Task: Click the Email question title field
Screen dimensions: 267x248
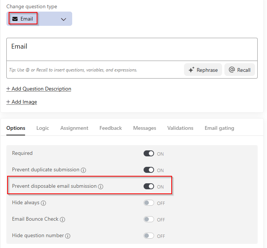Action: (x=132, y=49)
